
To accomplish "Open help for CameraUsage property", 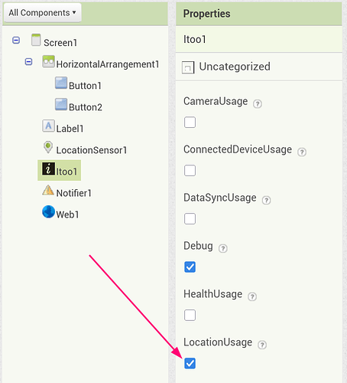I will 258,104.
